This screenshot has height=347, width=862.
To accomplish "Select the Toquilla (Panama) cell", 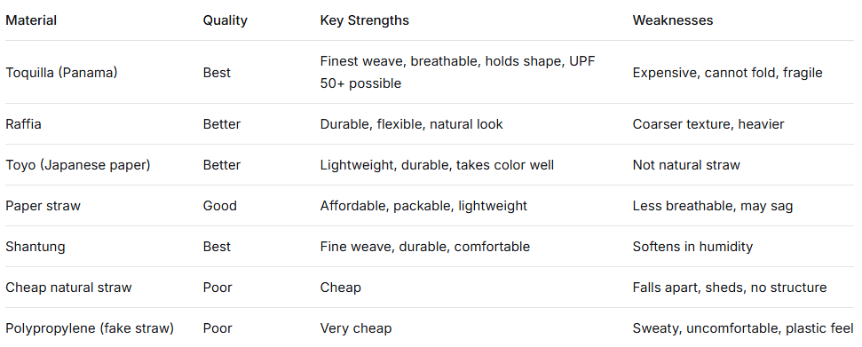I will (61, 73).
